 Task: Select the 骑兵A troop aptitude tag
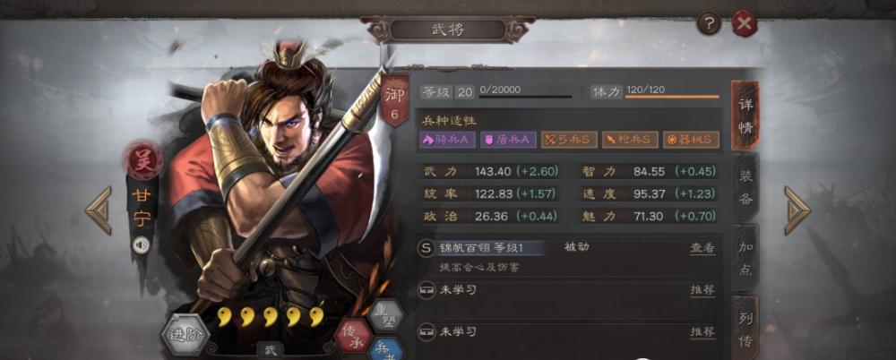point(447,140)
